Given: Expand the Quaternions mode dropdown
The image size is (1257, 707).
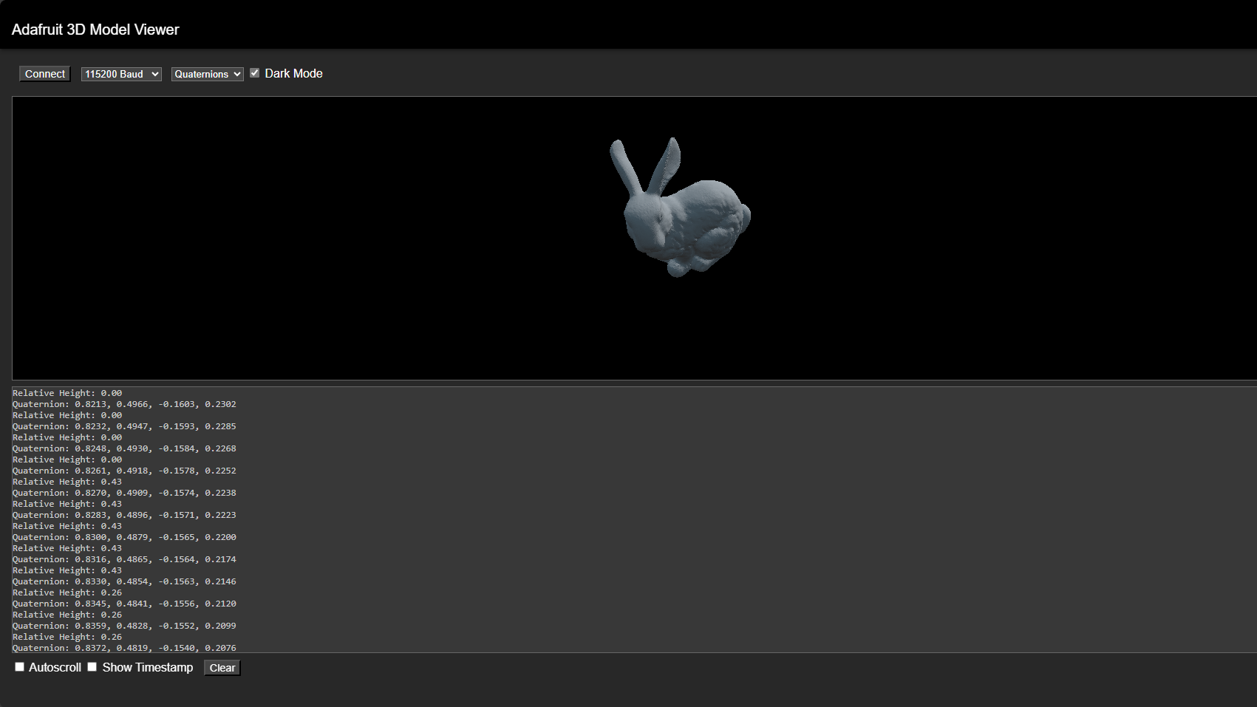Looking at the screenshot, I should pyautogui.click(x=207, y=74).
